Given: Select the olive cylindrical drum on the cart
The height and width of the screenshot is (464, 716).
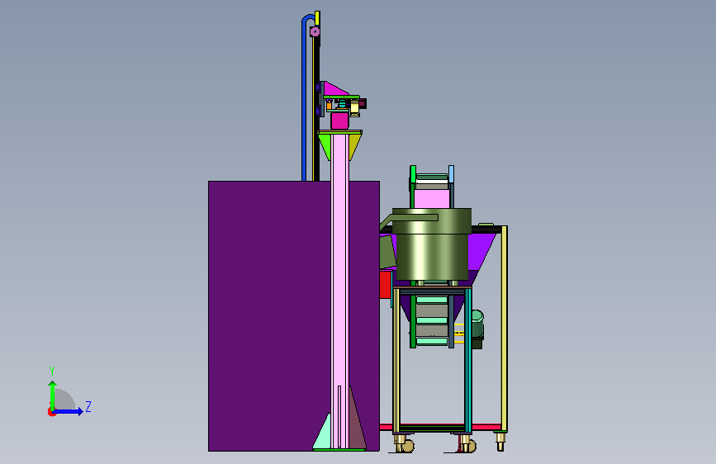Looking at the screenshot, I should click(432, 244).
